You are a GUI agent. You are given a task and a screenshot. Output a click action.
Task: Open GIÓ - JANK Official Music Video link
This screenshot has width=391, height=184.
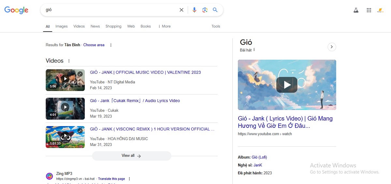[x=145, y=72]
